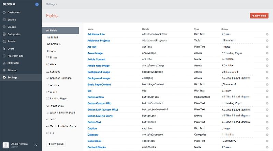Click the Users icon in sidebar
Screen dimensions: 273x151
[4, 49]
